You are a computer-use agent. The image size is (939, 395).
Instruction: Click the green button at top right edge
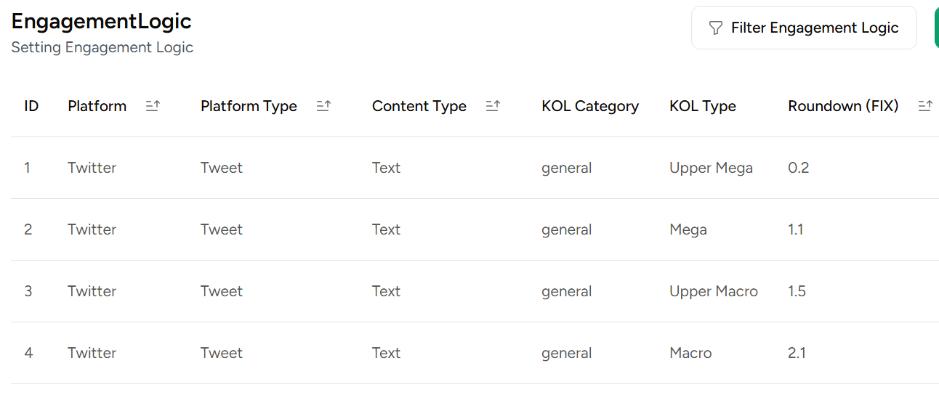point(936,28)
